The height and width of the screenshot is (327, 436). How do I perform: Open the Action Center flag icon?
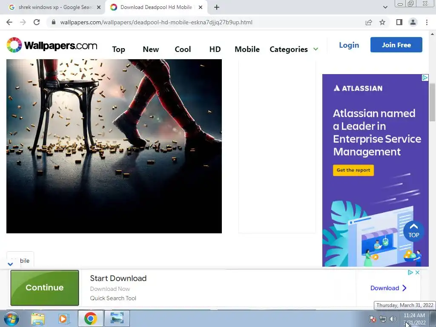tap(372, 319)
